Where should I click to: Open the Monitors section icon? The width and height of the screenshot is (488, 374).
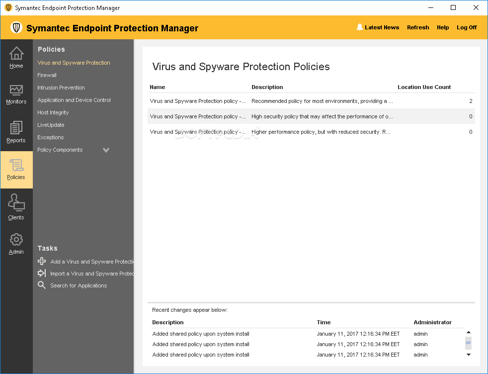pyautogui.click(x=16, y=90)
